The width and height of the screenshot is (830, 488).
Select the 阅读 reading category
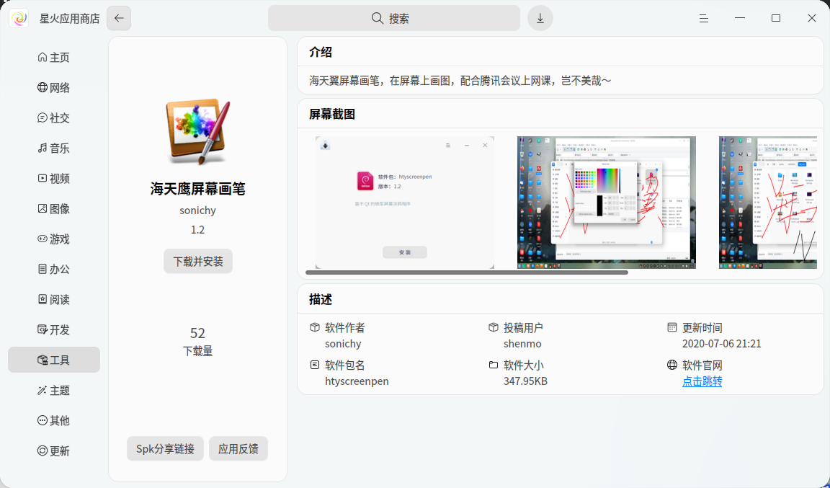point(54,299)
